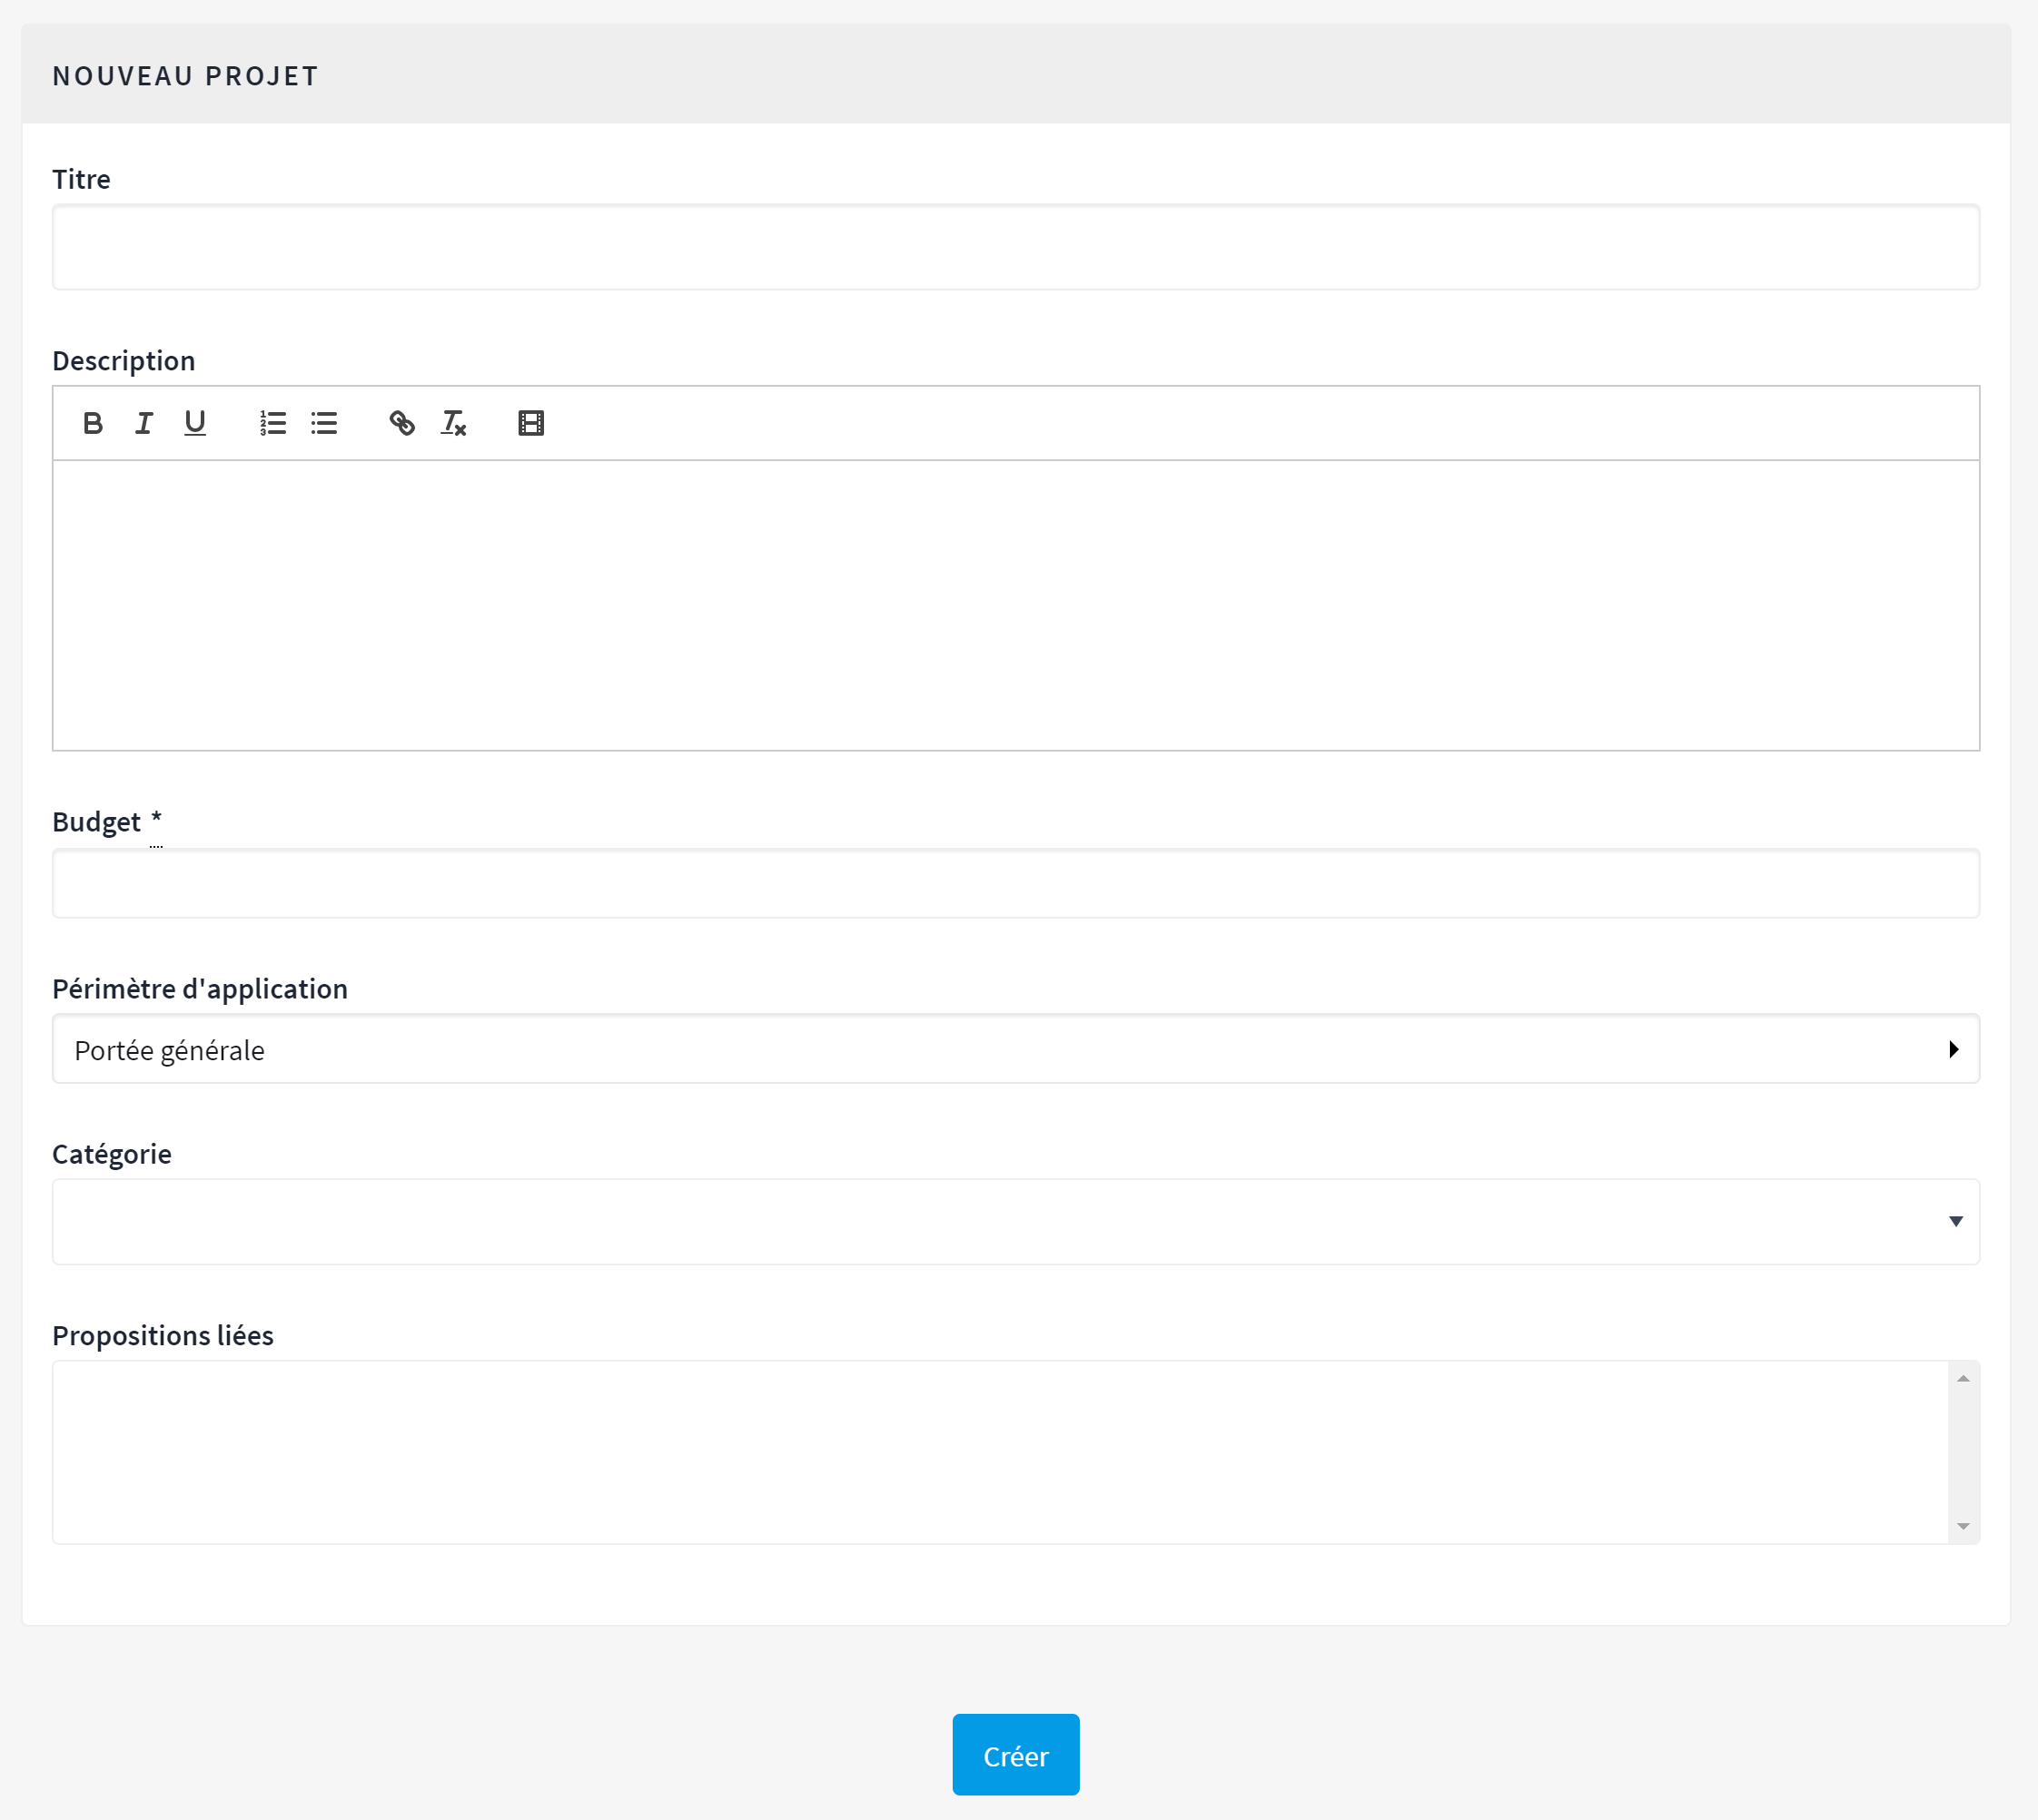Focus the Budget input field

[x=1015, y=884]
